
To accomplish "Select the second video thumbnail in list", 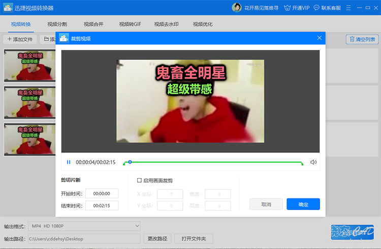I will 29,103.
